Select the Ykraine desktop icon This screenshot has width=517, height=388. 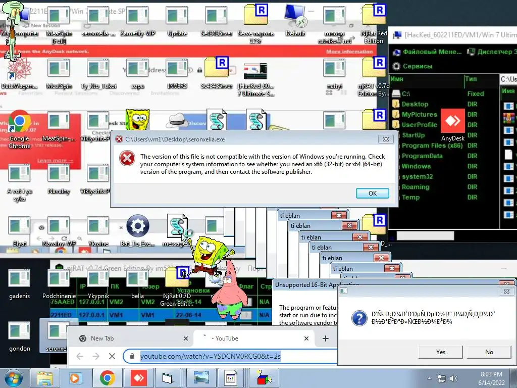click(98, 232)
